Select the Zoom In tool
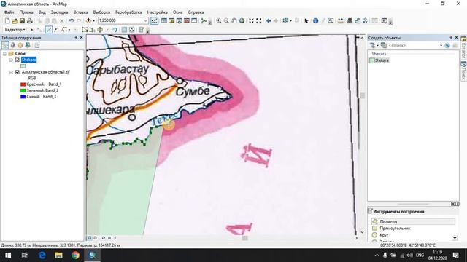 coord(219,21)
